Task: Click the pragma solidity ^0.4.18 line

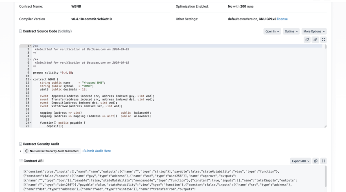Action: point(53,73)
